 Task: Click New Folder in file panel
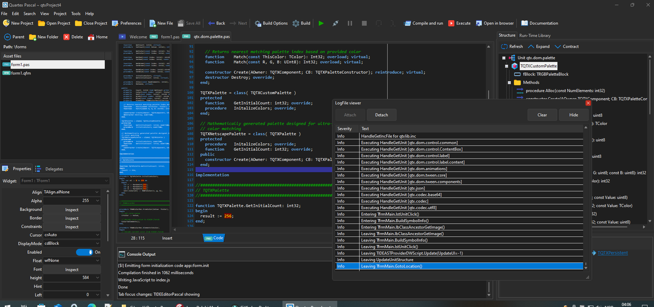44,37
